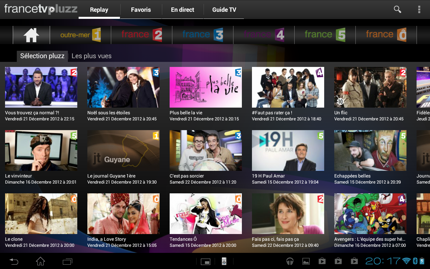The width and height of the screenshot is (430, 269).
Task: Click the title "India, a Love Story"
Action: coord(106,239)
